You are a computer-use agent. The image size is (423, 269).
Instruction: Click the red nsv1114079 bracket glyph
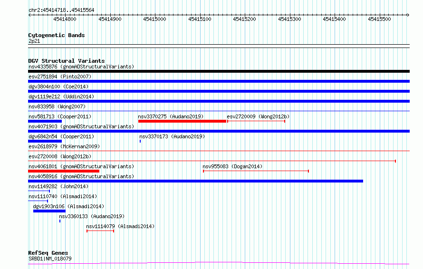[x=100, y=231]
